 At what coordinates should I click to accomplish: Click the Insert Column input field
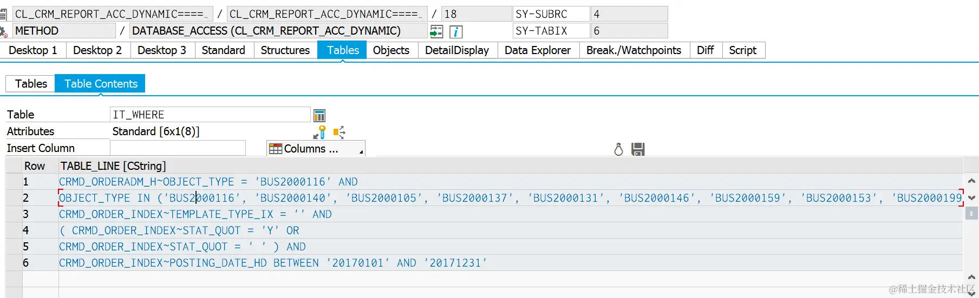(178, 148)
